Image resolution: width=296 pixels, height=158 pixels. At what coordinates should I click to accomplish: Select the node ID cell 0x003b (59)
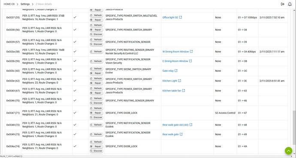[x=13, y=61]
